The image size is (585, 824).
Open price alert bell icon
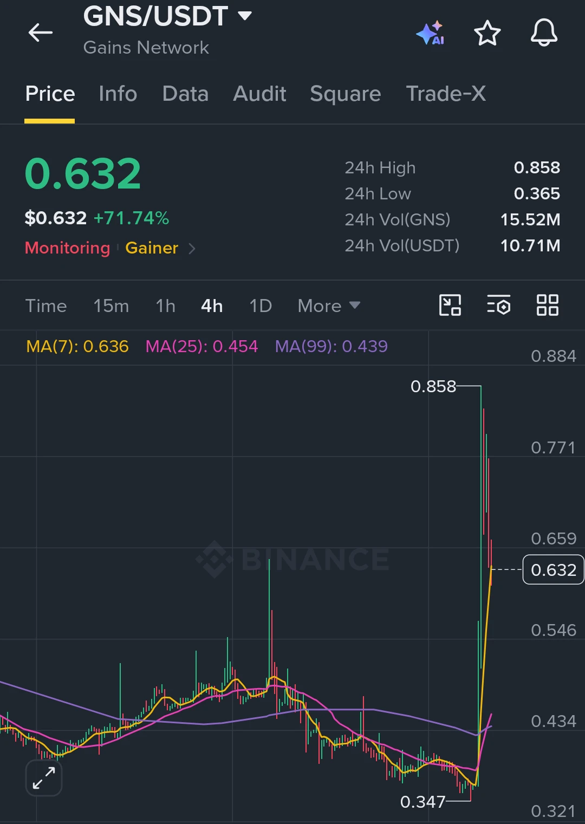click(x=544, y=33)
